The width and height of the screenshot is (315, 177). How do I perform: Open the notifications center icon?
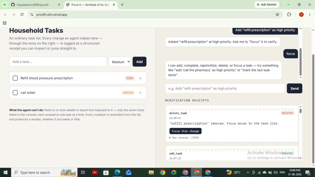pos(308,172)
